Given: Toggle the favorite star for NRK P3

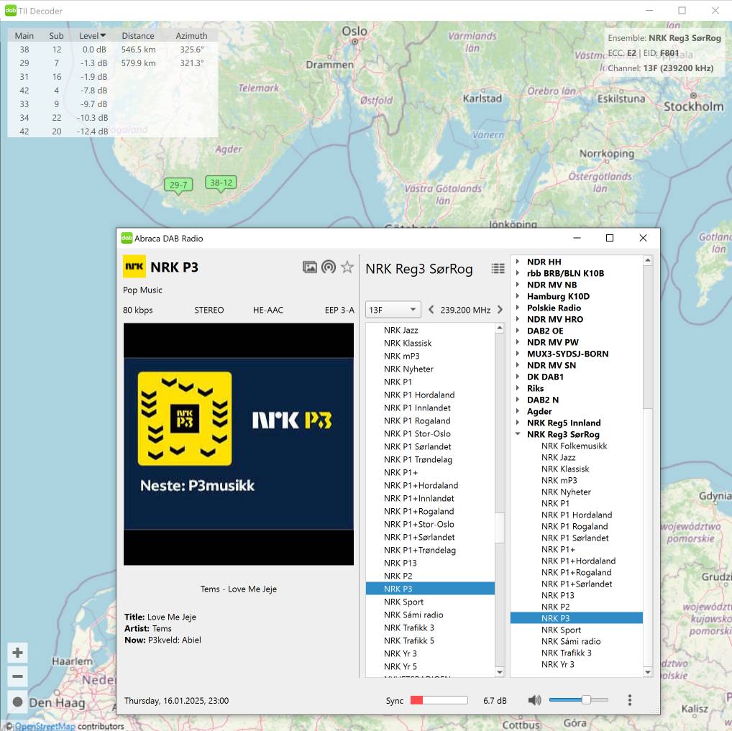Looking at the screenshot, I should pos(347,267).
